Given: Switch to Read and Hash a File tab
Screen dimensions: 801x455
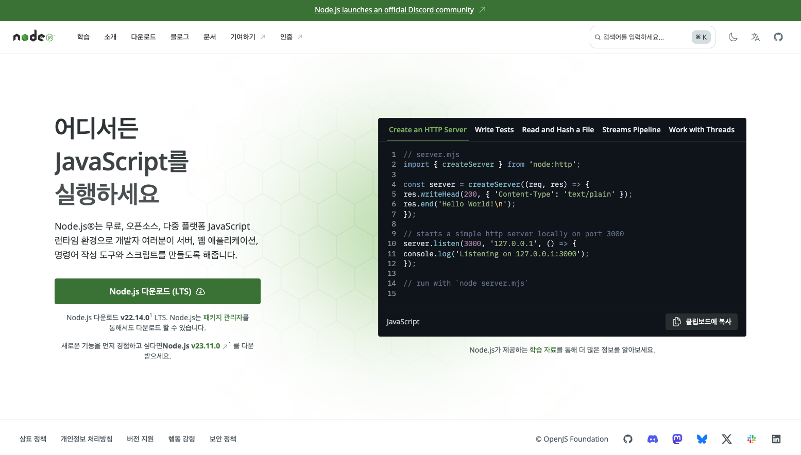Looking at the screenshot, I should 558,130.
